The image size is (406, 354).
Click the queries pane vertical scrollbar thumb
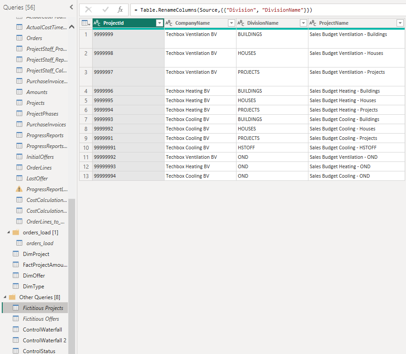pyautogui.click(x=72, y=276)
